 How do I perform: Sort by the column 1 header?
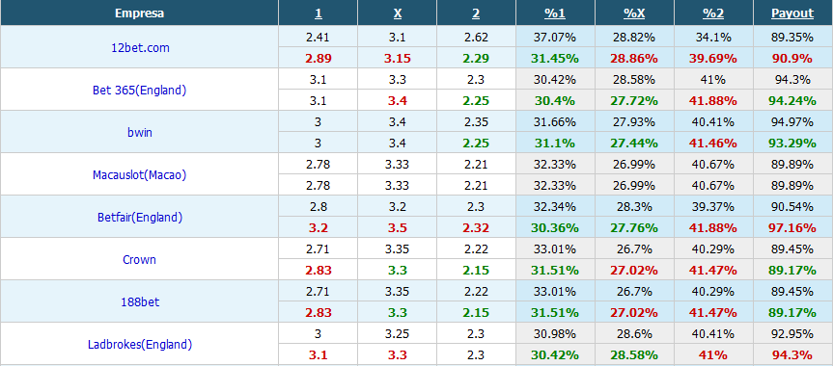[x=318, y=13]
